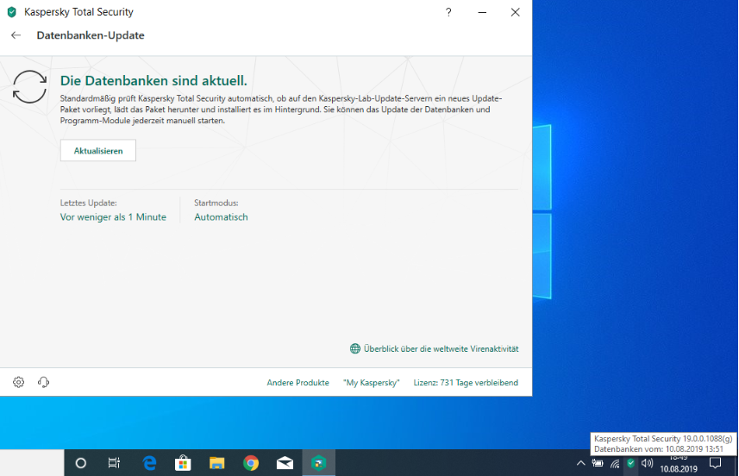The height and width of the screenshot is (476, 739).
Task: Open File Explorer from the taskbar
Action: (216, 463)
